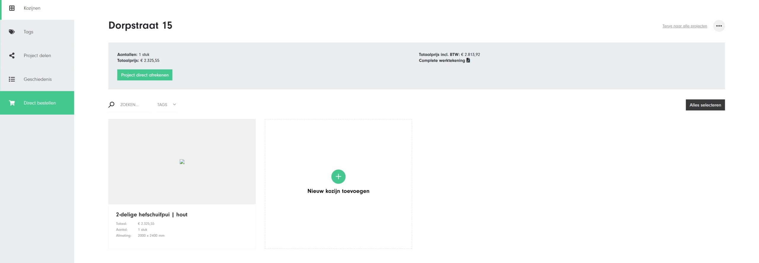This screenshot has width=759, height=263.
Task: Click the Kozijnen grid icon in sidebar
Action: tap(12, 8)
